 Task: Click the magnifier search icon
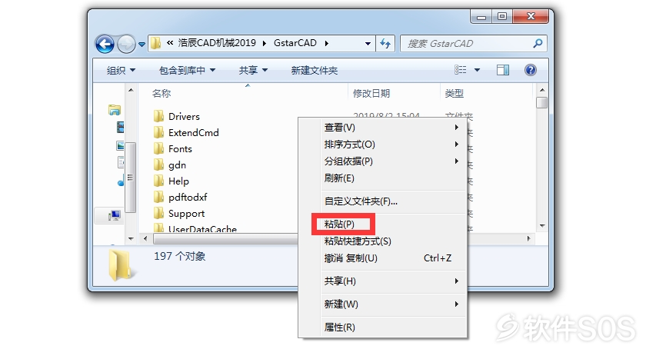(x=538, y=43)
